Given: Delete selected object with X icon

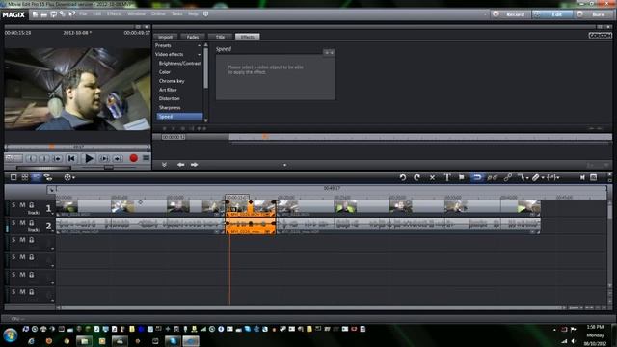Looking at the screenshot, I should [432, 177].
